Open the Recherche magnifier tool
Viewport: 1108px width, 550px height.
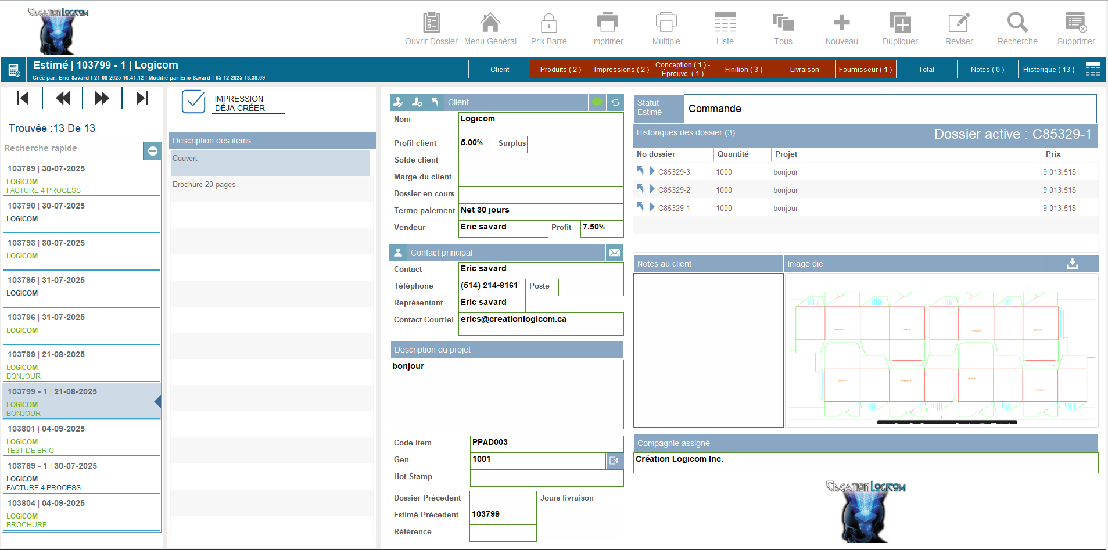point(1017,23)
